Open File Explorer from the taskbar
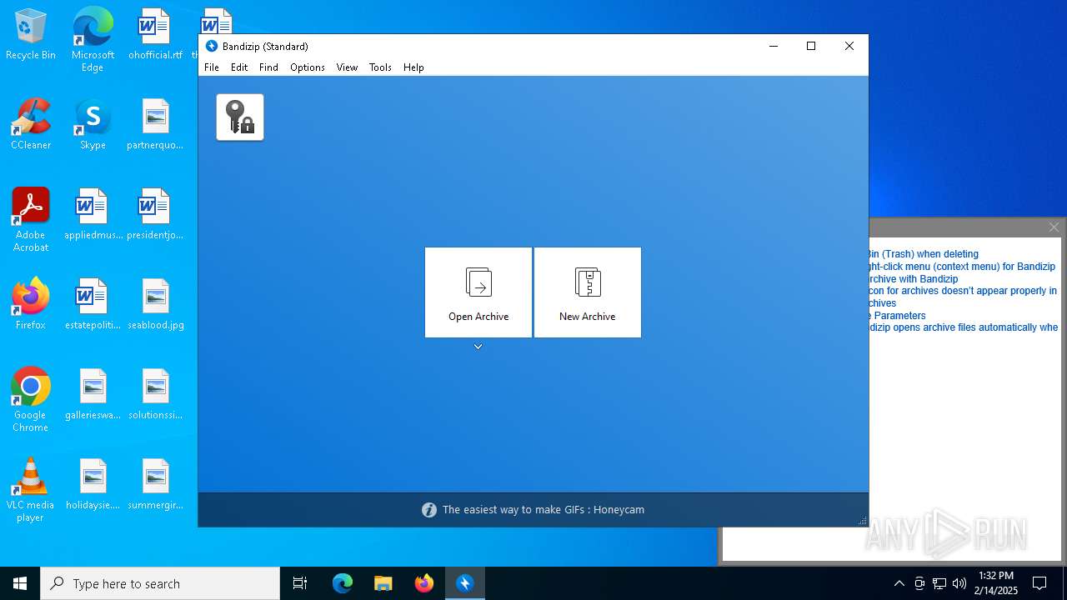 tap(383, 583)
